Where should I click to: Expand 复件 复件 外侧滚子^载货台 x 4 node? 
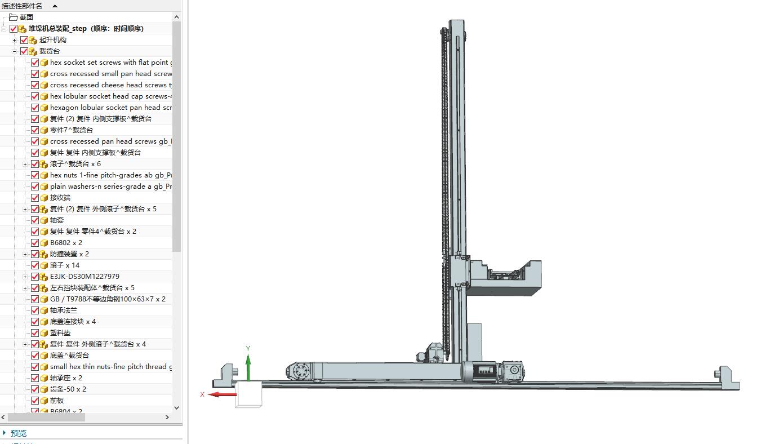[x=25, y=344]
